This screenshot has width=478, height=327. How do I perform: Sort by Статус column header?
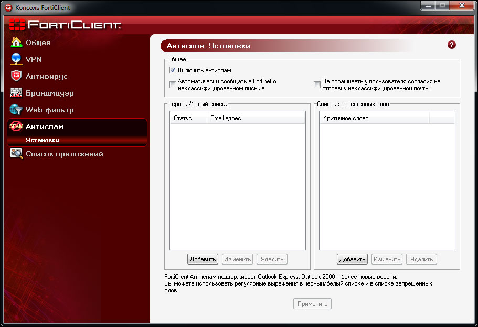tap(188, 118)
